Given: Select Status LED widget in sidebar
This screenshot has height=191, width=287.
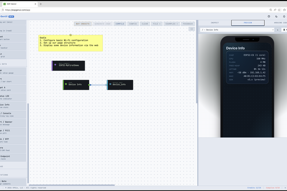Looking at the screenshot, I should pos(13,97).
